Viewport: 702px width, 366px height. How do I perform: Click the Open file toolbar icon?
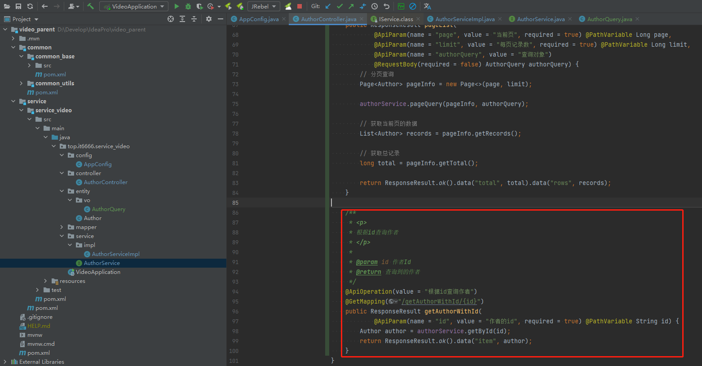click(7, 6)
